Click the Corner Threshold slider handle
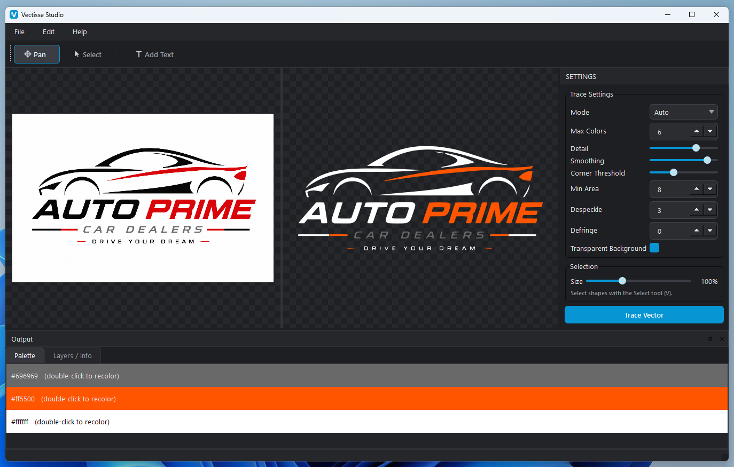The image size is (734, 467). click(x=674, y=172)
